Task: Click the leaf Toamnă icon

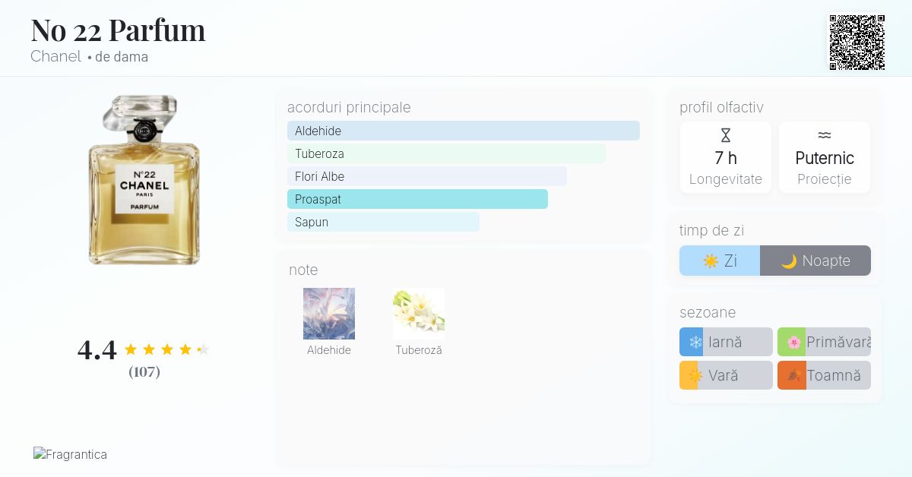Action: [793, 375]
